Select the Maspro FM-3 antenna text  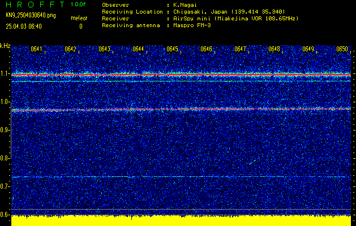tap(192, 25)
